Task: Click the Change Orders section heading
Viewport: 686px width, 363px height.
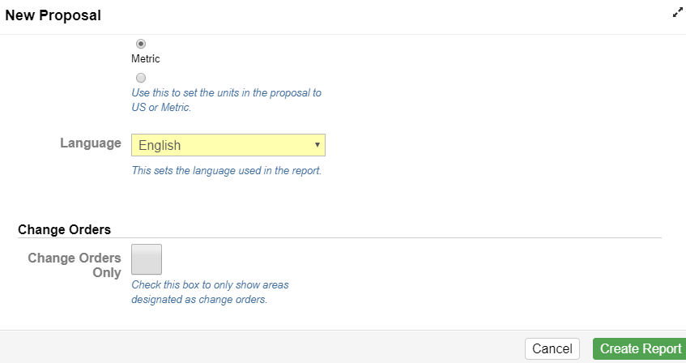Action: (64, 229)
